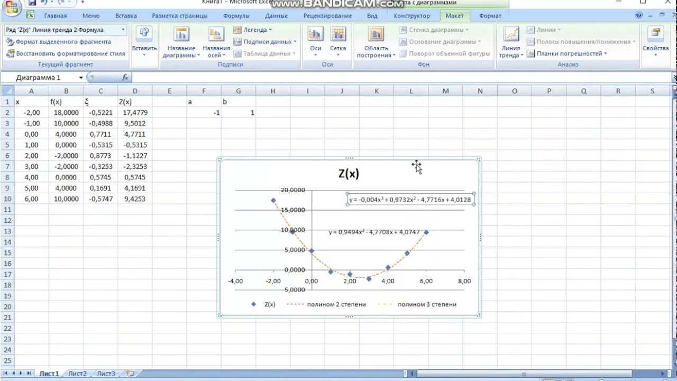Open the Линия тренда trendline menu
The image size is (677, 381).
(x=511, y=43)
